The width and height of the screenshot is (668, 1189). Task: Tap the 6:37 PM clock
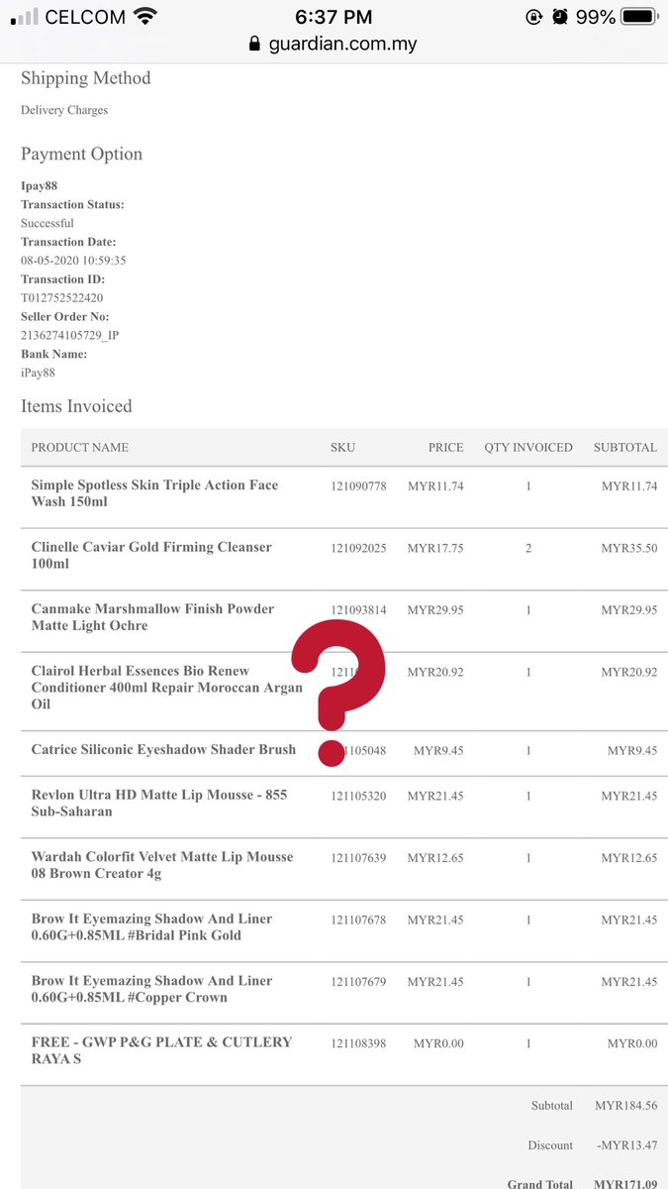tap(334, 17)
